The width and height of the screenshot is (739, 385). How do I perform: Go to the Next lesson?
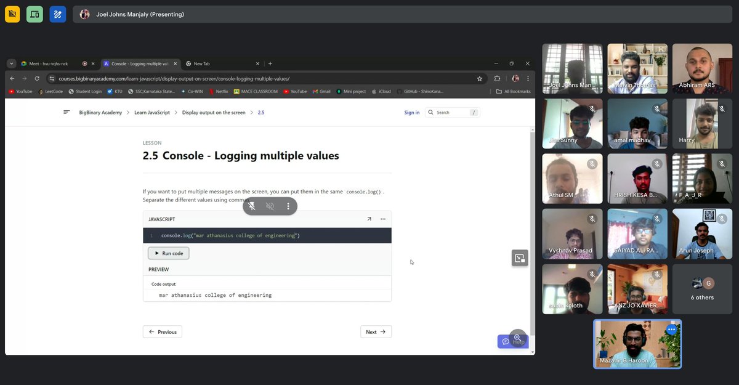pos(376,331)
